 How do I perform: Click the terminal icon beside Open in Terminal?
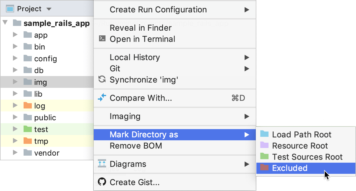[102, 38]
